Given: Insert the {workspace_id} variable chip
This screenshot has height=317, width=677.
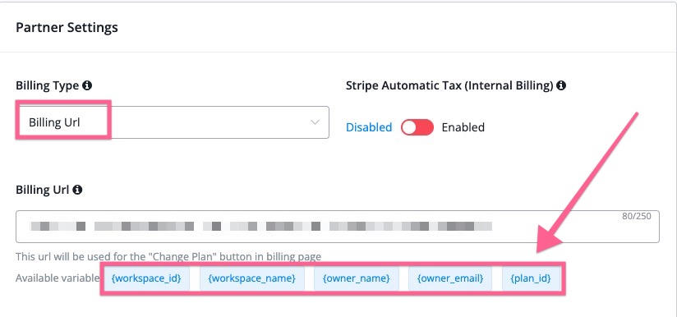Looking at the screenshot, I should 146,278.
